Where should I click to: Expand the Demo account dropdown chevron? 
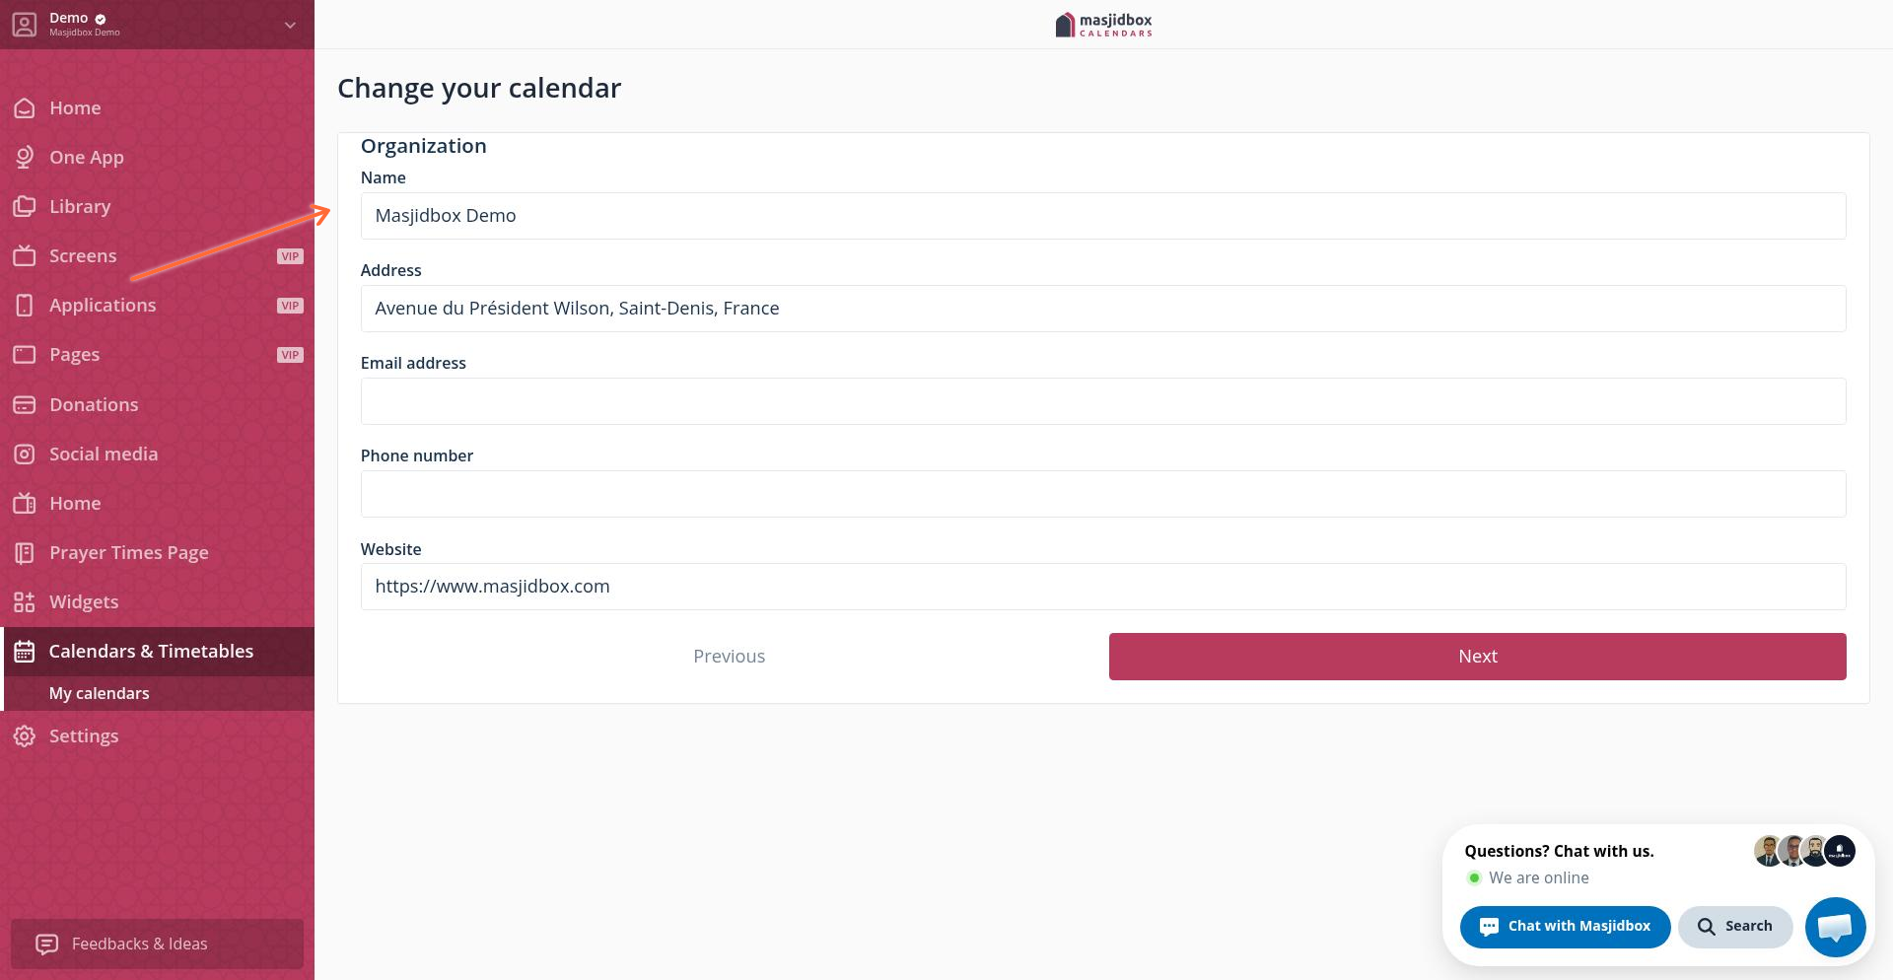(x=290, y=25)
